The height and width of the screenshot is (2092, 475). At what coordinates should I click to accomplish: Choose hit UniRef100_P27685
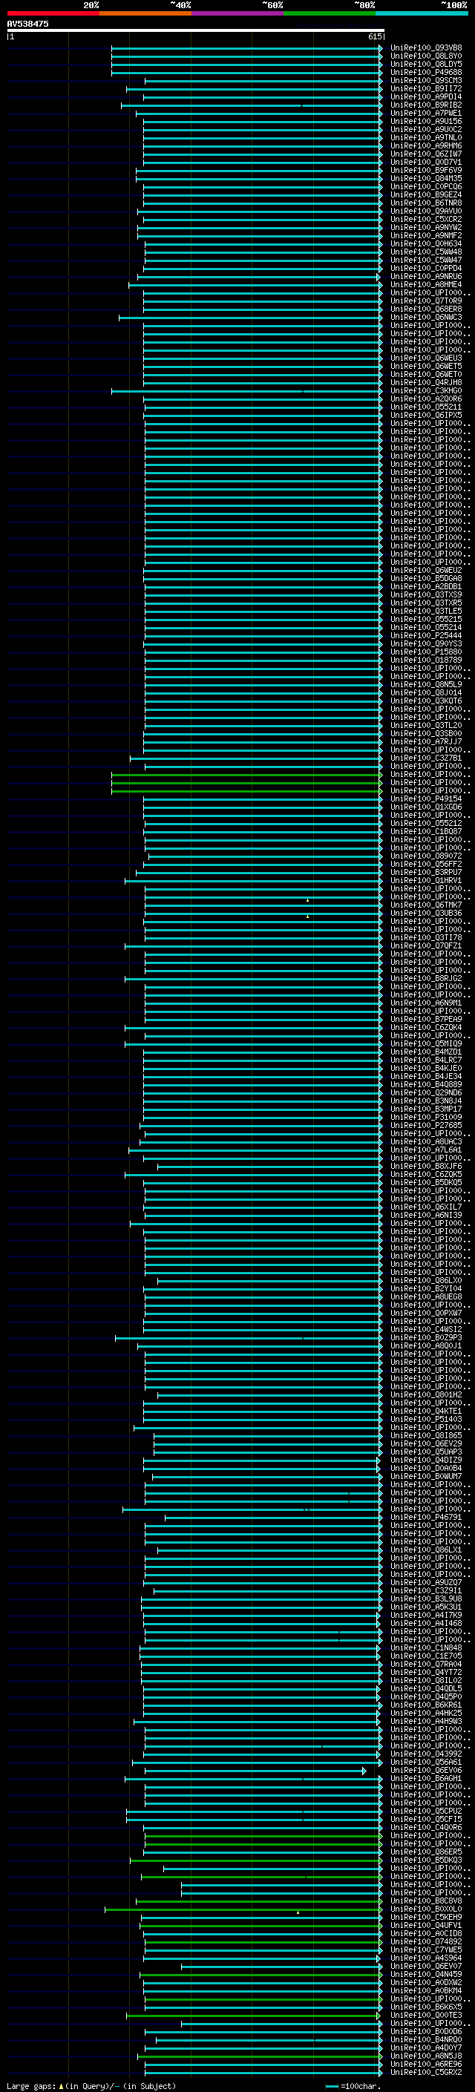pyautogui.click(x=426, y=1126)
